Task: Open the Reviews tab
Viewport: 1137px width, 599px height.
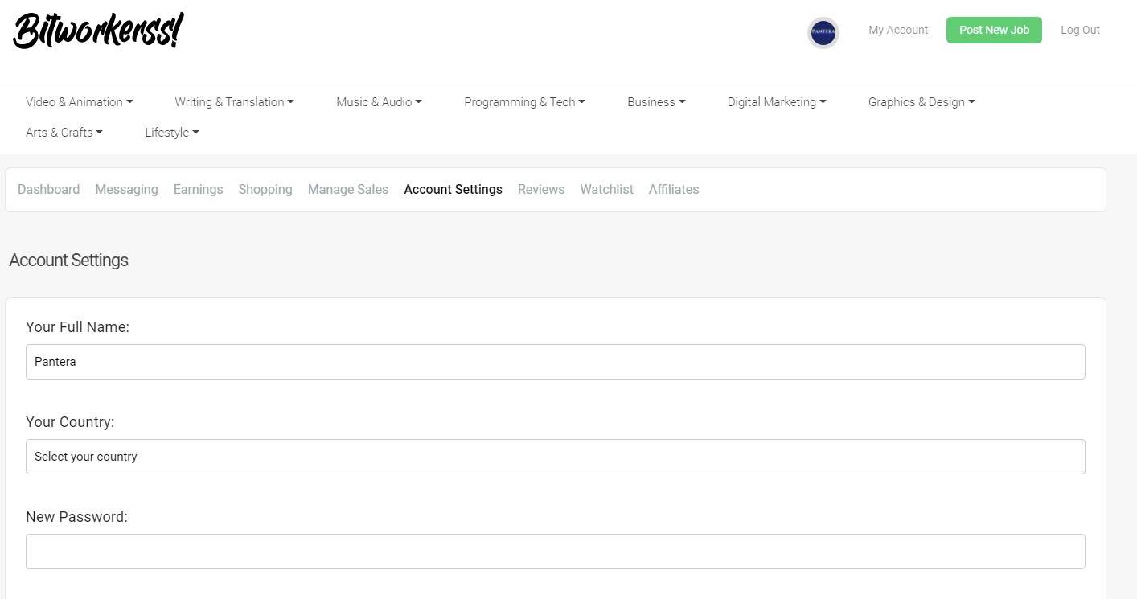Action: pos(541,190)
